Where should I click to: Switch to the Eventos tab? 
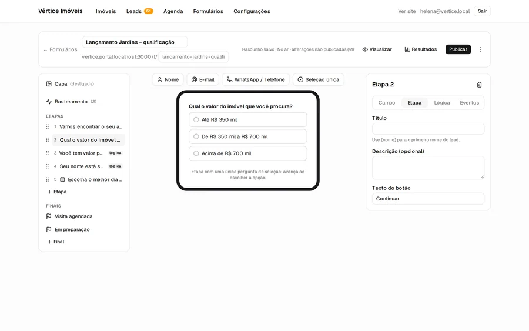(x=469, y=103)
